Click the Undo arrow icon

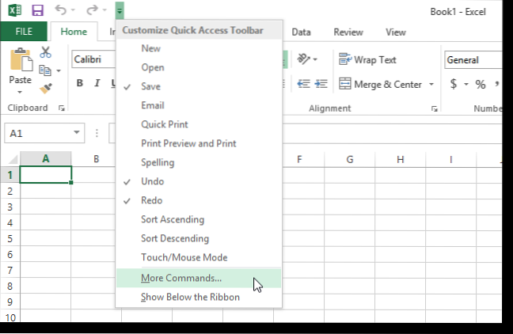[60, 9]
